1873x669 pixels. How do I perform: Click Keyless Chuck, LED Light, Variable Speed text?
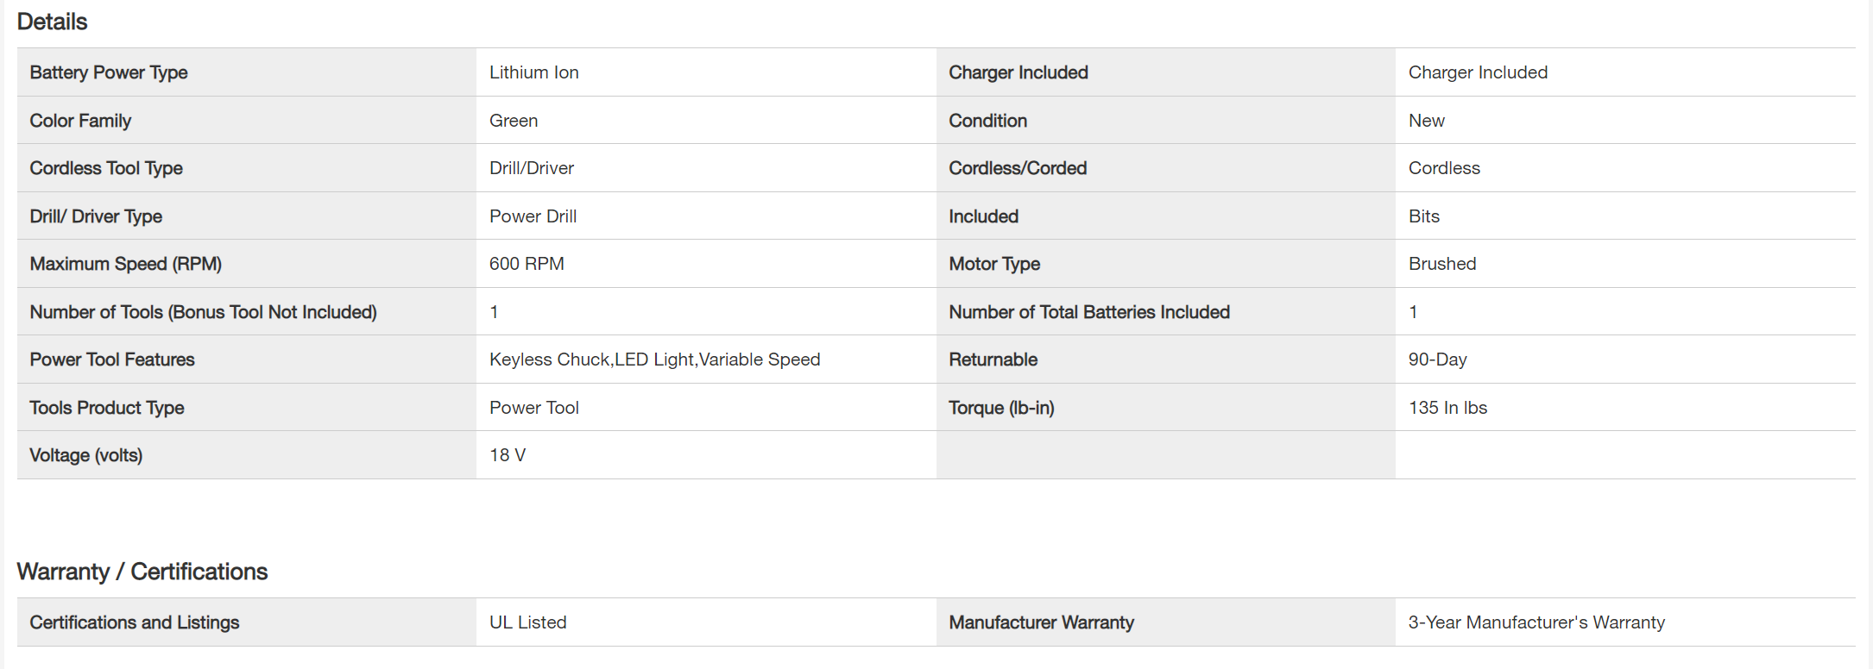click(654, 360)
